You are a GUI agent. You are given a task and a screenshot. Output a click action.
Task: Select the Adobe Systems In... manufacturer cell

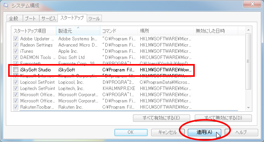78,39
